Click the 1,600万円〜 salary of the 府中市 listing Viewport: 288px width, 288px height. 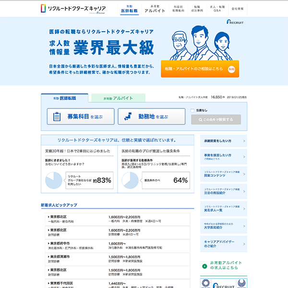117,243
